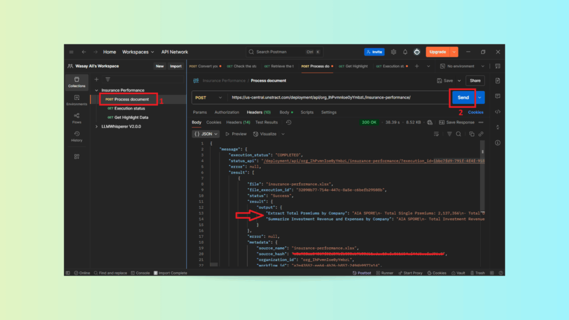Open configure workspace sidebar icon
The image size is (569, 320).
pyautogui.click(x=77, y=157)
